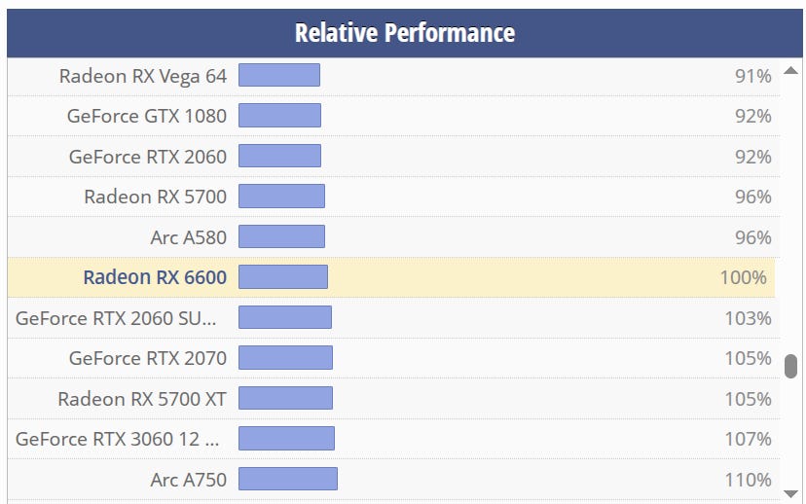Click the GeForce RTX 2070 link

[147, 358]
